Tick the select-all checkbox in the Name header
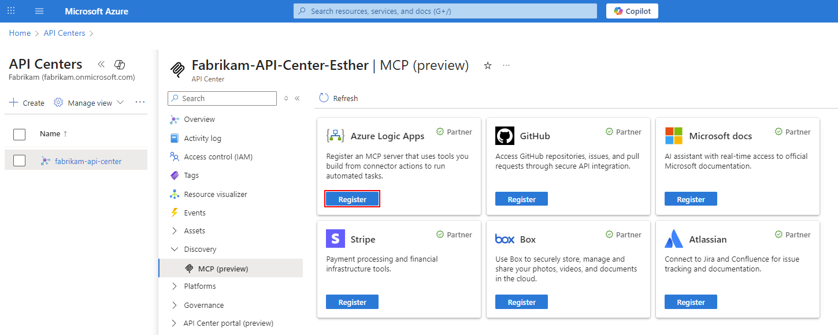Screen dimensions: 838x335 20,134
